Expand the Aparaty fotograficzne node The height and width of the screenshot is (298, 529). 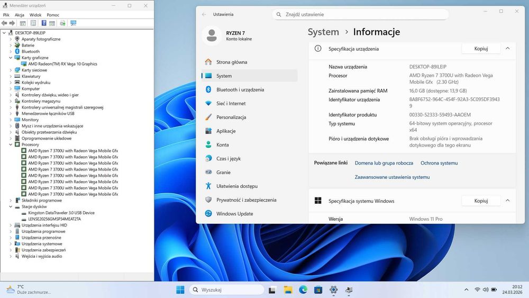pos(11,39)
